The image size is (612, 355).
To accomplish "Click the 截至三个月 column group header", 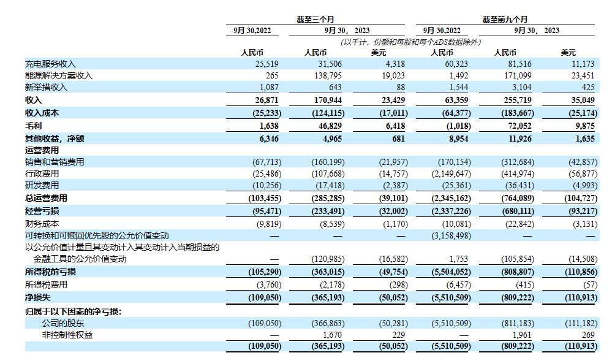I will (x=315, y=20).
